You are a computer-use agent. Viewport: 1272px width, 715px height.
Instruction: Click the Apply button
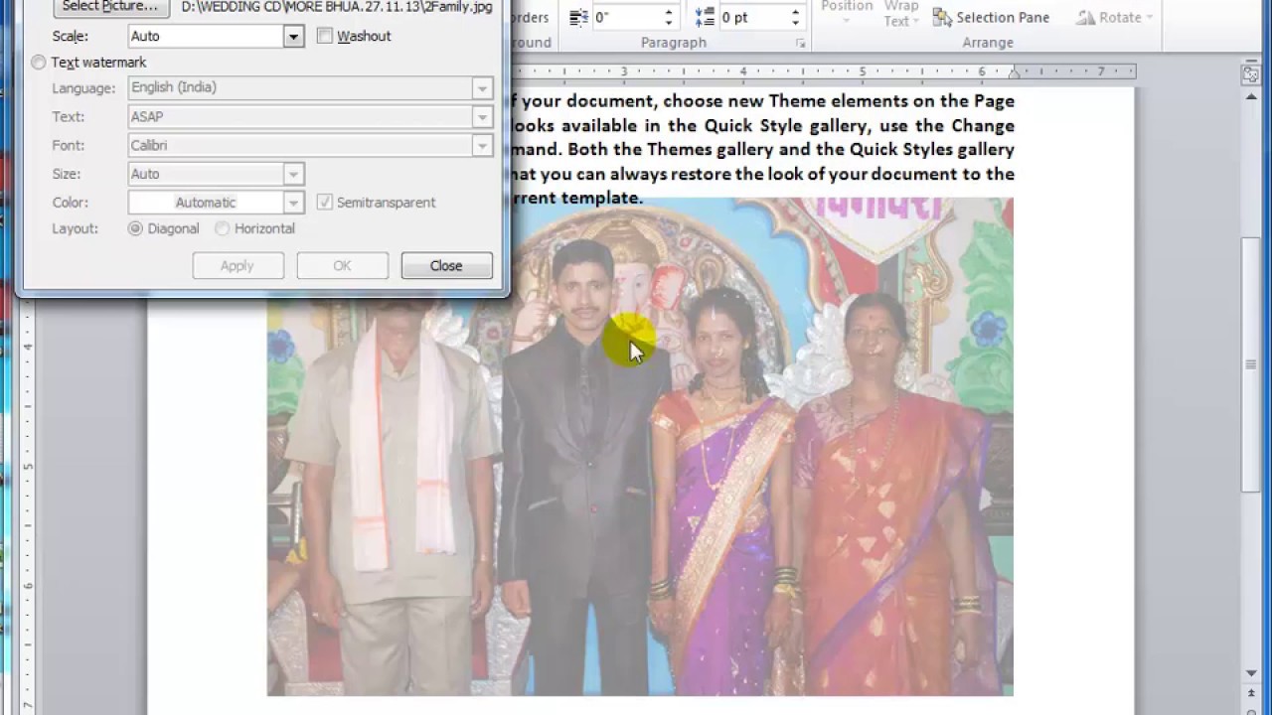238,266
